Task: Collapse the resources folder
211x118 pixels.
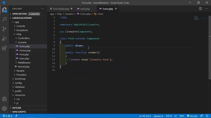Action: 20,95
